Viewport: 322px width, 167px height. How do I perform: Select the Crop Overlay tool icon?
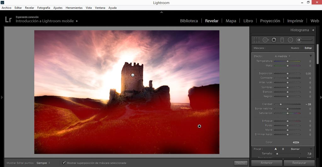click(x=257, y=40)
